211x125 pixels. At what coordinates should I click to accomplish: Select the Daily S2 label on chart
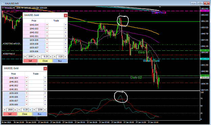click(136, 78)
